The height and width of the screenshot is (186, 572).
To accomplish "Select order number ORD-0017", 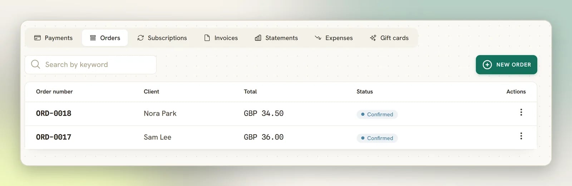I will coord(54,137).
